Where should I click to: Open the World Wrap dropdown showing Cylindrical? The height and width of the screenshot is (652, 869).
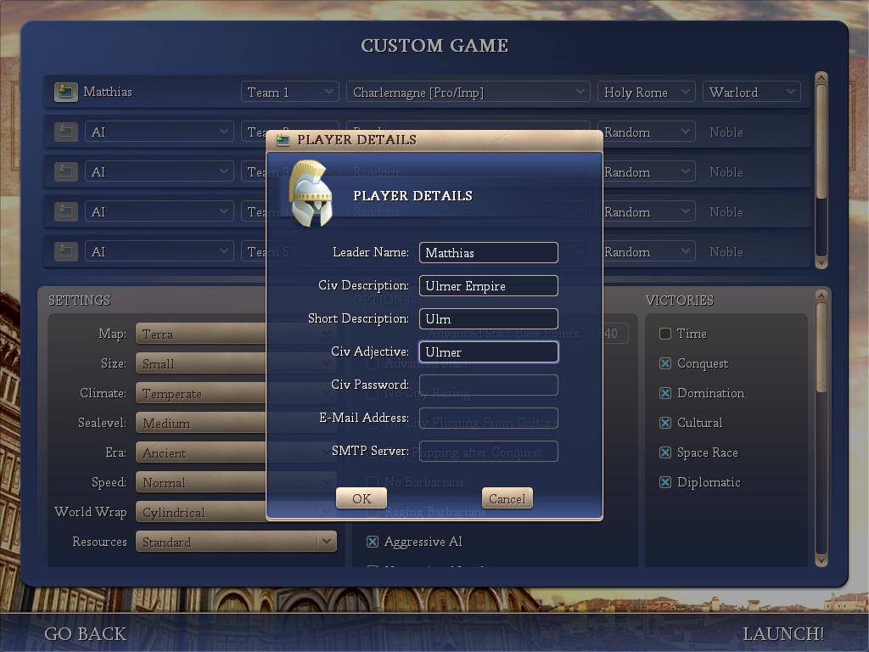(x=200, y=512)
